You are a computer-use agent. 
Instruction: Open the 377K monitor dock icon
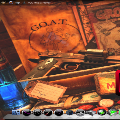point(80,112)
